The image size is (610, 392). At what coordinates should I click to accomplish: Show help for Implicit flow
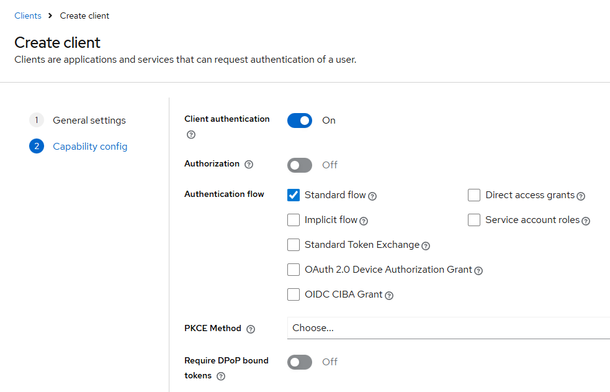click(x=364, y=221)
